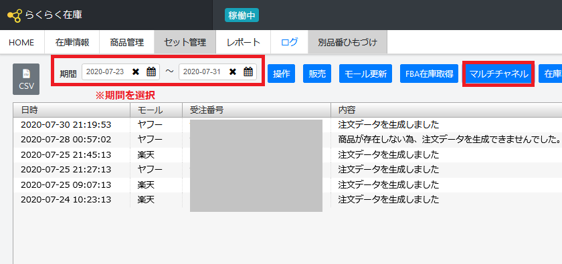
Task: Open the 別品番ひもづけ tab
Action: point(348,42)
